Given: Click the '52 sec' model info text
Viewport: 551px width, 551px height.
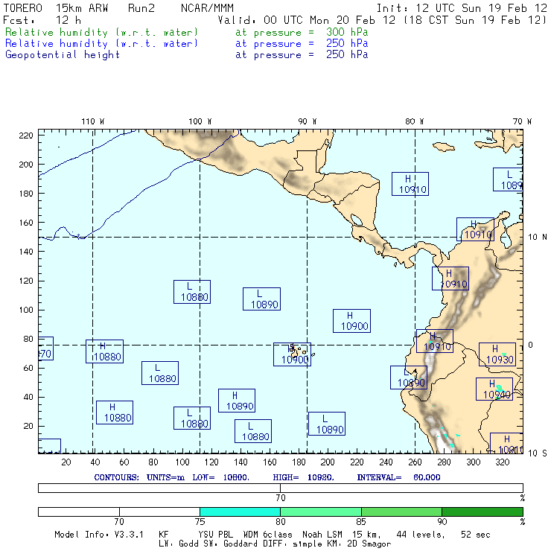Looking at the screenshot, I should (476, 535).
